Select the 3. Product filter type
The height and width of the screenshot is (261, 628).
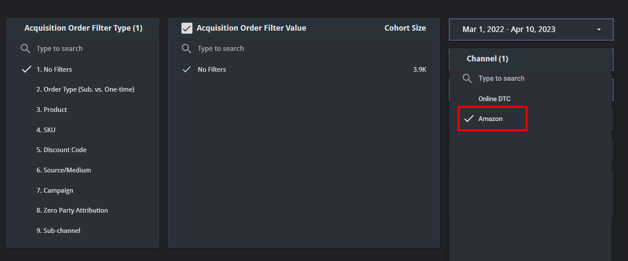tap(51, 110)
